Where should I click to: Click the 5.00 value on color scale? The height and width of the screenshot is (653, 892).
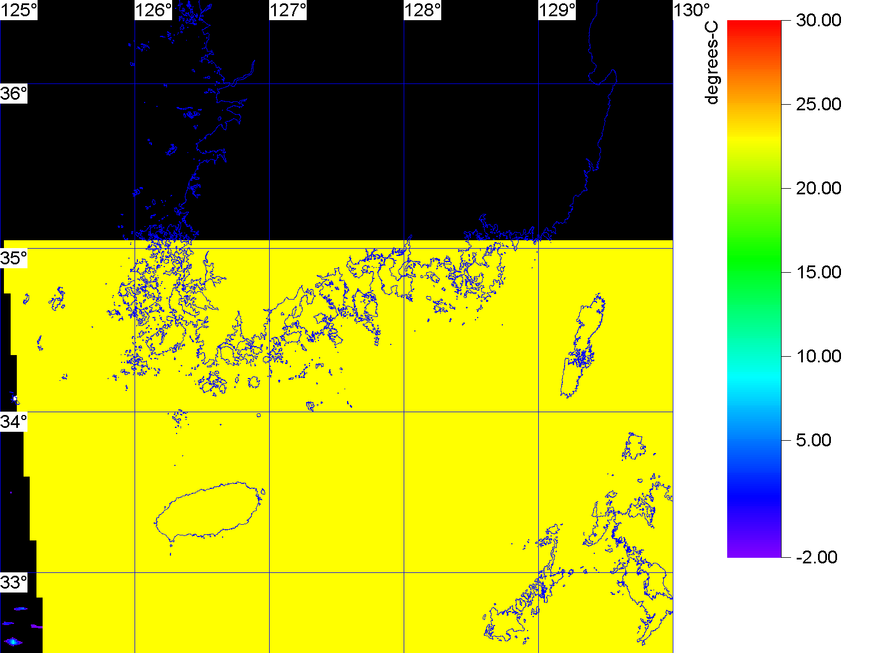click(x=814, y=440)
